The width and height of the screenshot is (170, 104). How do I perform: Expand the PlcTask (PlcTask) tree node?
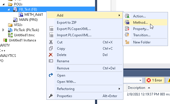pyautogui.click(x=3, y=30)
